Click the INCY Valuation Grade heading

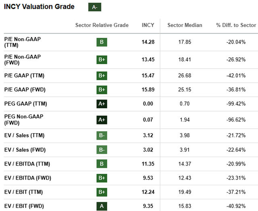[x=39, y=7]
